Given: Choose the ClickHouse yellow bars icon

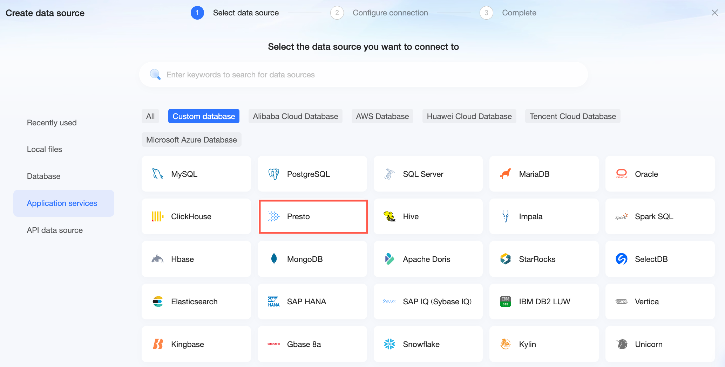Looking at the screenshot, I should tap(157, 216).
